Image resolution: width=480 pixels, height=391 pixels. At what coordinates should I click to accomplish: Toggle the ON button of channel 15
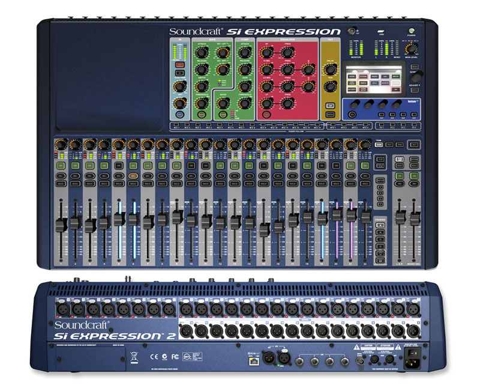click(x=263, y=166)
